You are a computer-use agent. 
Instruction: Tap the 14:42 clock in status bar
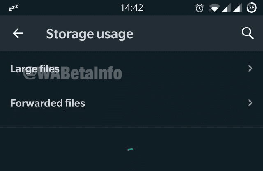(x=132, y=8)
